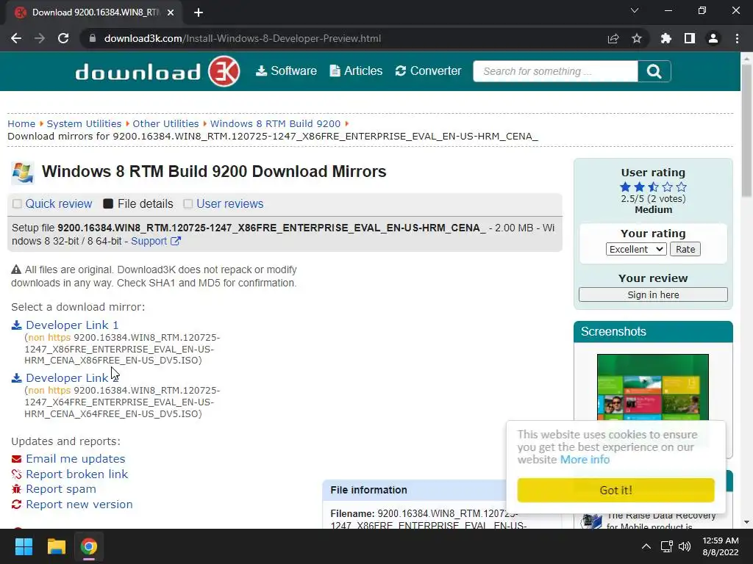Open Windows 8 RTM Build 9200 breadcrumb
This screenshot has height=564, width=753.
tap(275, 123)
